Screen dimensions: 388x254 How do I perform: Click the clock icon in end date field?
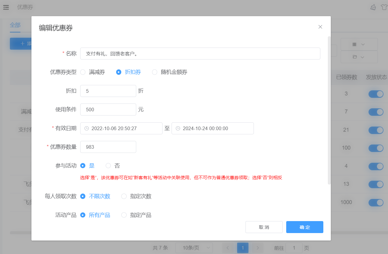pos(178,128)
